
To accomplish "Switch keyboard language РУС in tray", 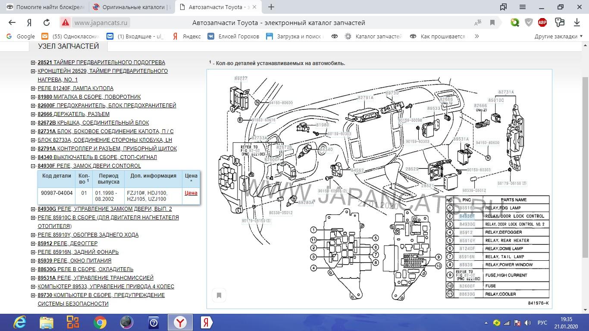I will [542, 323].
